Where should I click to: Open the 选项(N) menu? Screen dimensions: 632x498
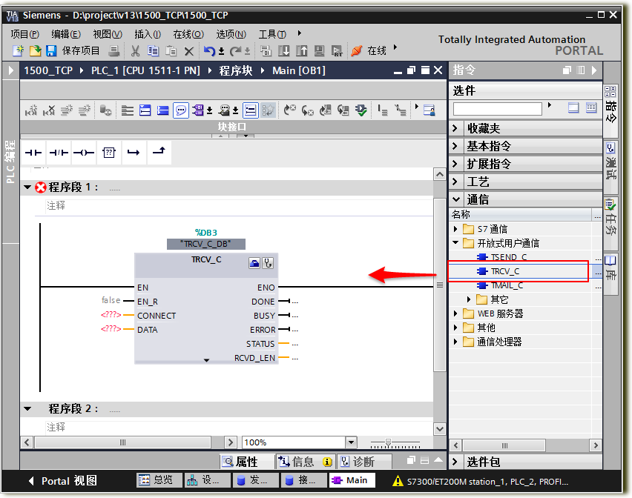pyautogui.click(x=231, y=34)
